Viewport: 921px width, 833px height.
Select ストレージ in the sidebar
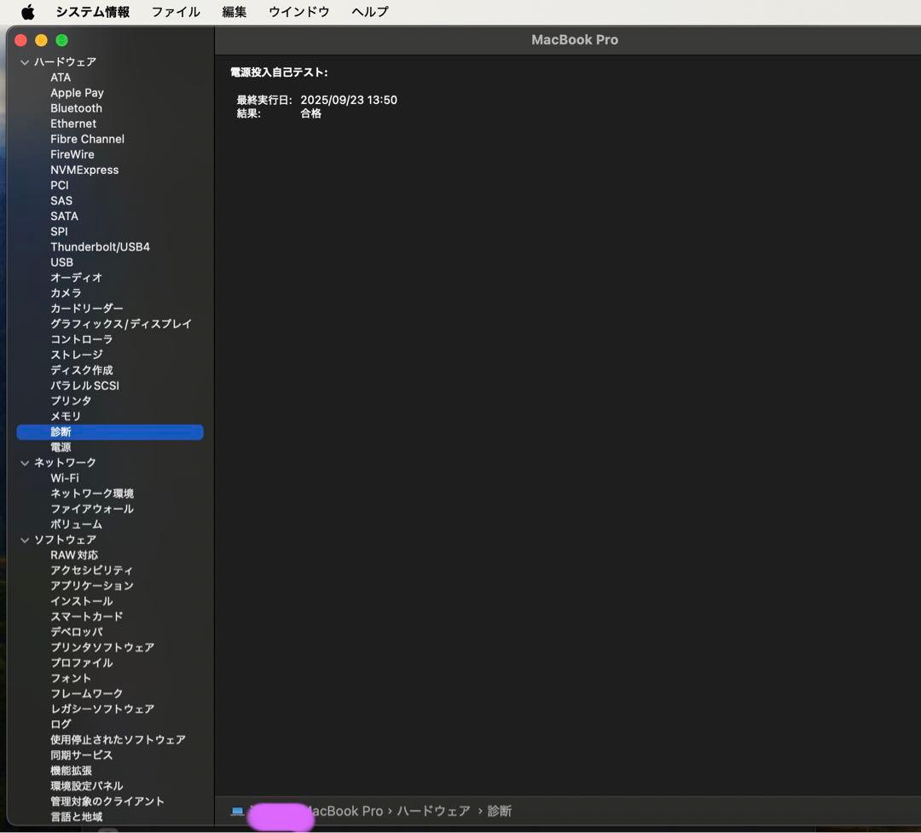tap(76, 354)
